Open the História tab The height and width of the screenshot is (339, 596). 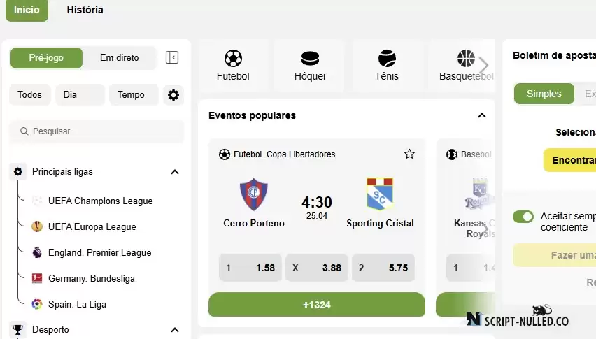pos(85,10)
